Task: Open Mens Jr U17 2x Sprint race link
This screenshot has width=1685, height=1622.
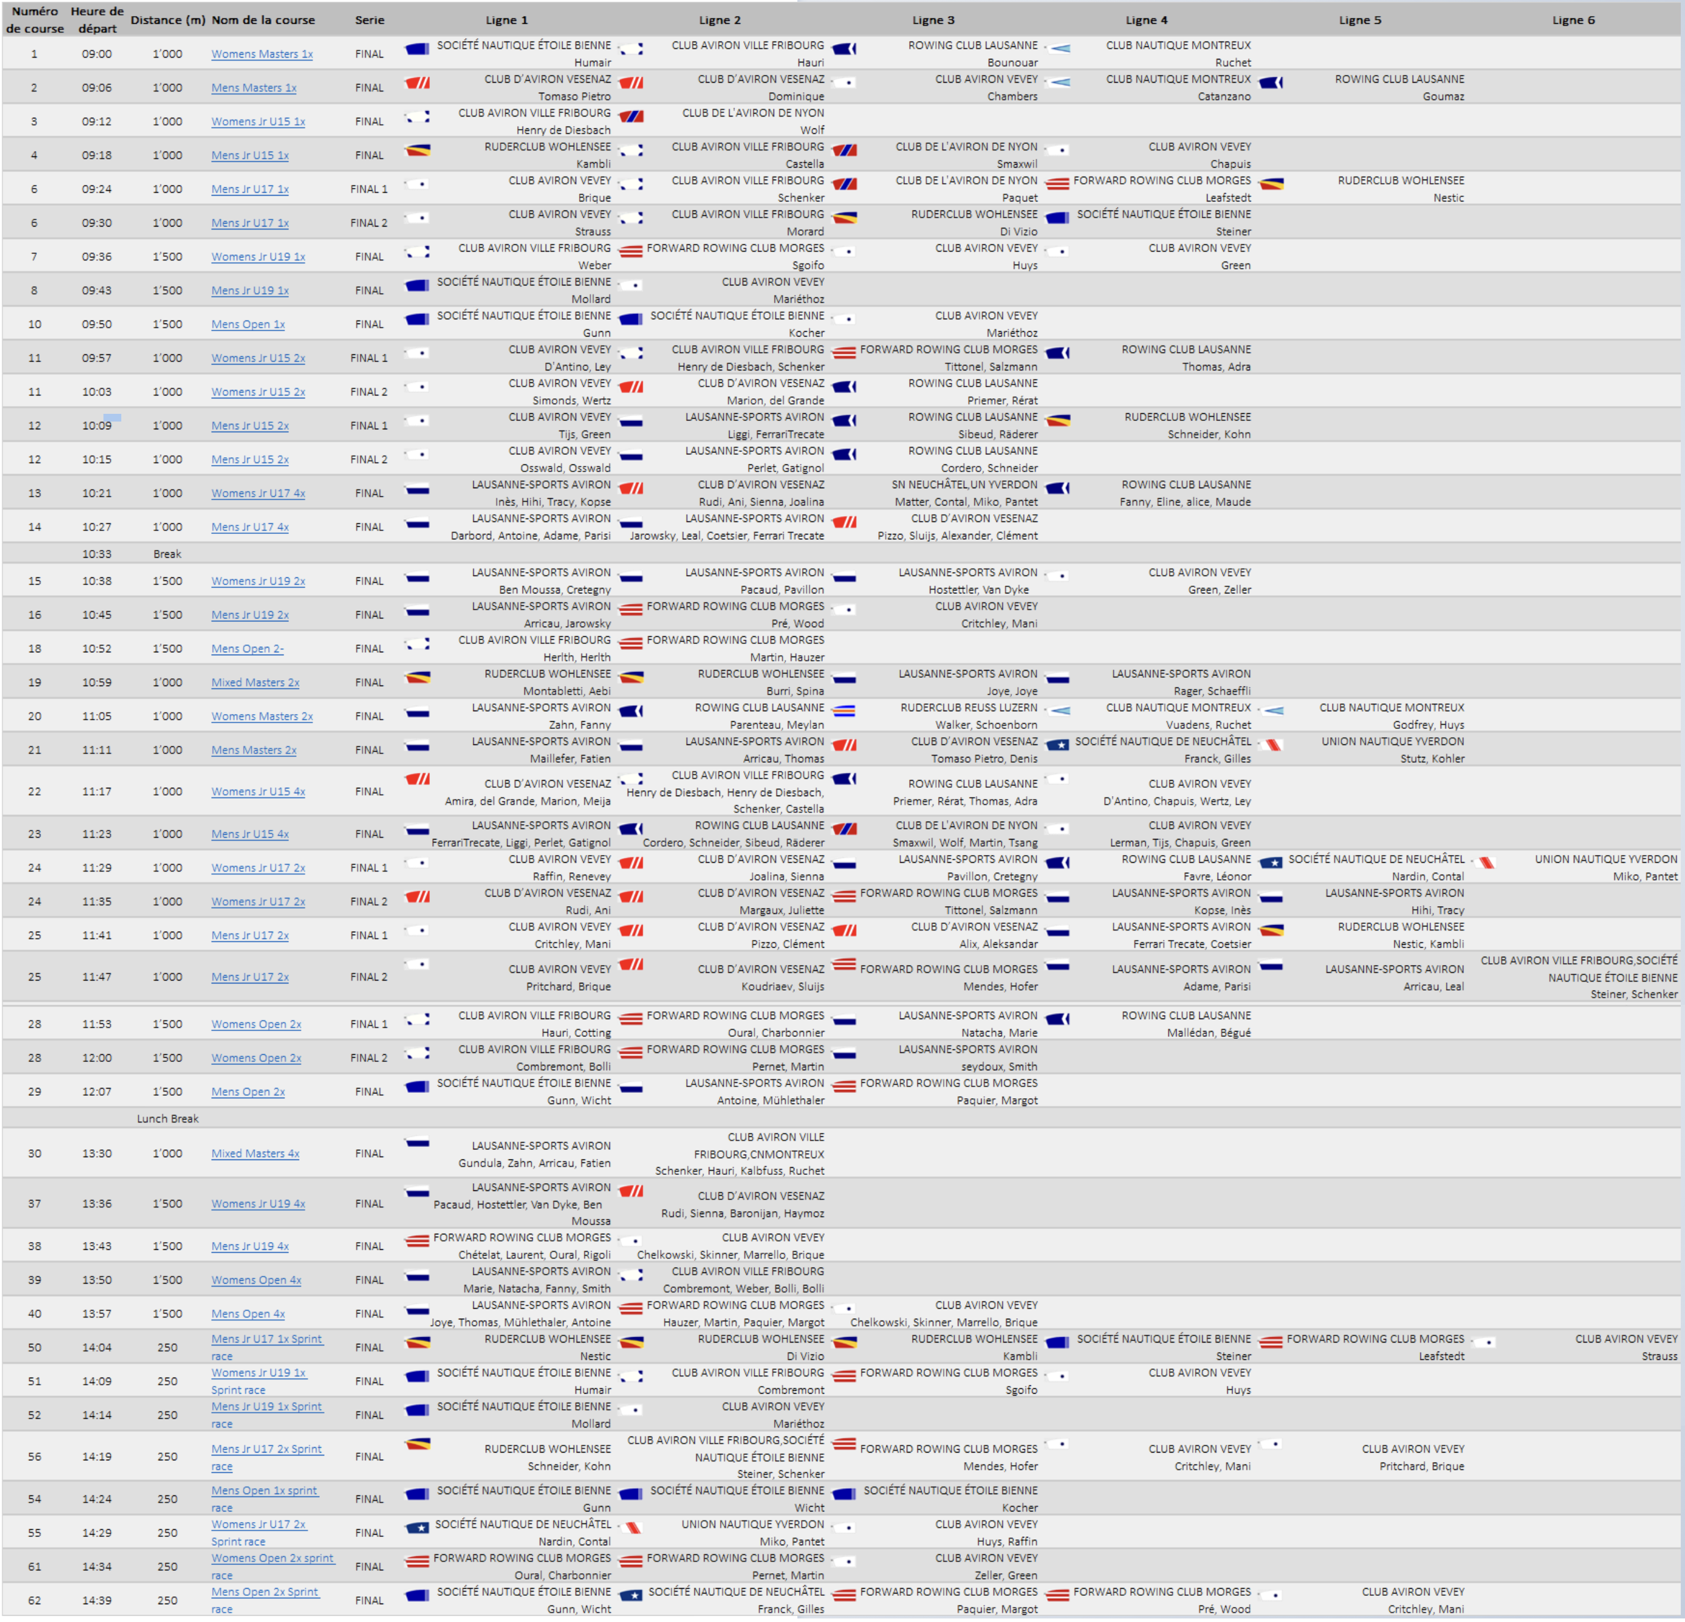Action: pyautogui.click(x=266, y=1458)
